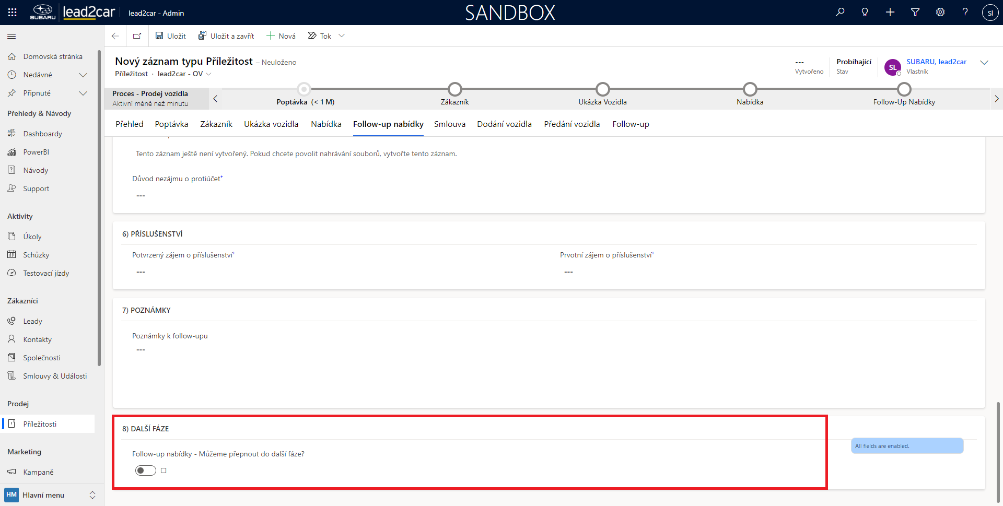Image resolution: width=1003 pixels, height=506 pixels.
Task: Click the search magnifier icon
Action: point(840,13)
